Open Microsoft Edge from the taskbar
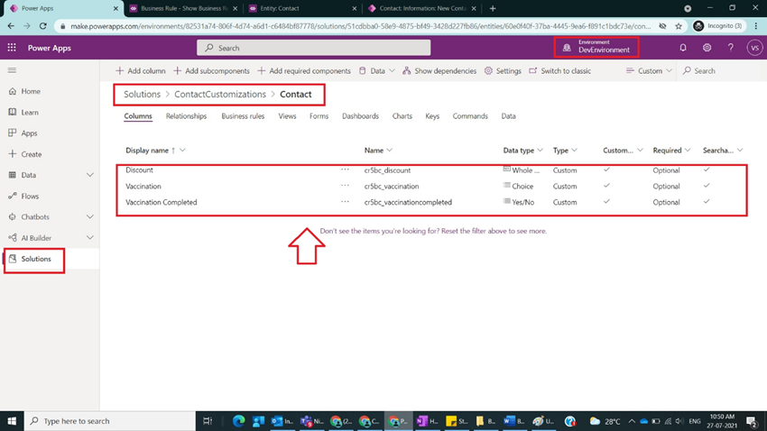 tap(238, 421)
